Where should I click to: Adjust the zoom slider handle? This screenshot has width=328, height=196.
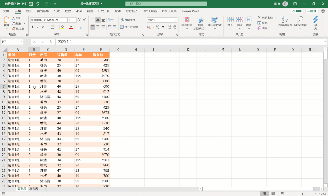pos(302,194)
